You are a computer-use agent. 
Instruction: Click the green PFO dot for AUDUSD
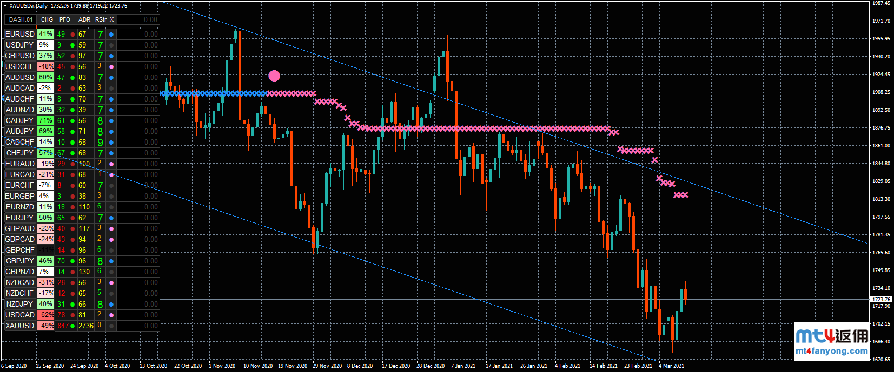pos(72,77)
